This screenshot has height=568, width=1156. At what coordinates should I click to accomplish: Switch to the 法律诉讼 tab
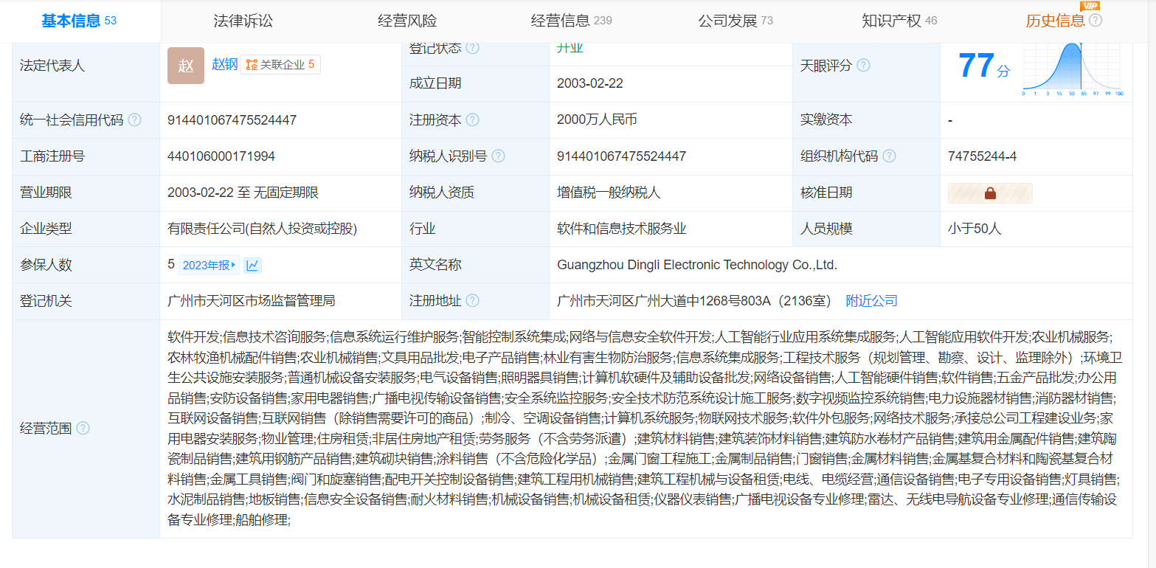(243, 21)
